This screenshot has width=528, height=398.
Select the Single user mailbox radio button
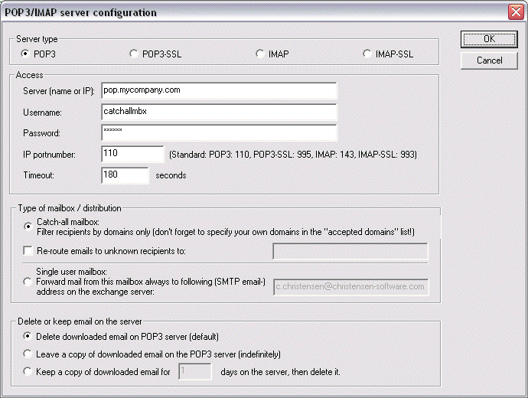coord(28,282)
